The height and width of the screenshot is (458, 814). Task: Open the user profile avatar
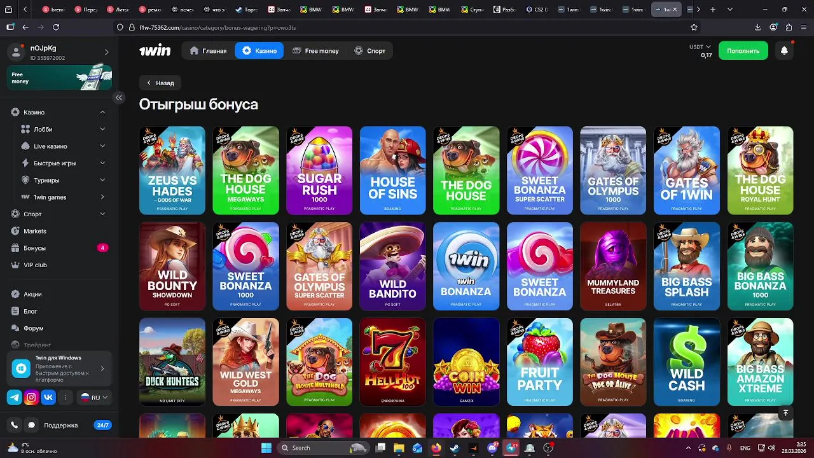click(x=17, y=52)
